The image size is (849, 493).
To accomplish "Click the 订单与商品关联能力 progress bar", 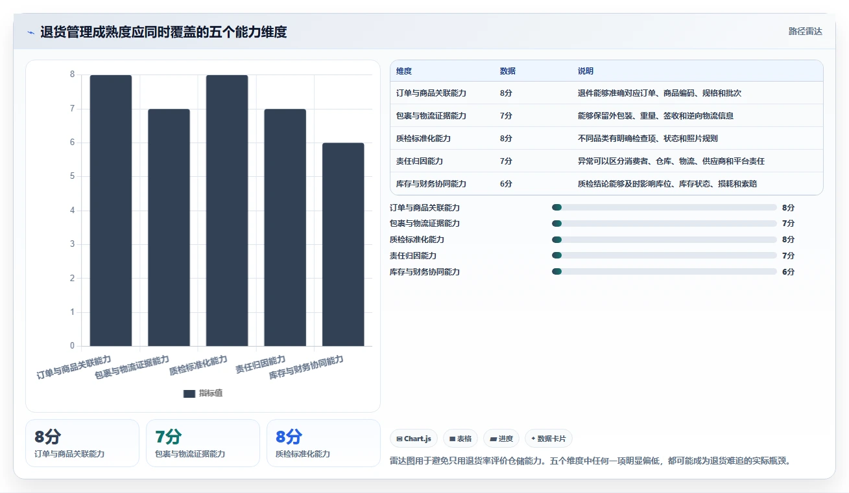I will pyautogui.click(x=664, y=207).
